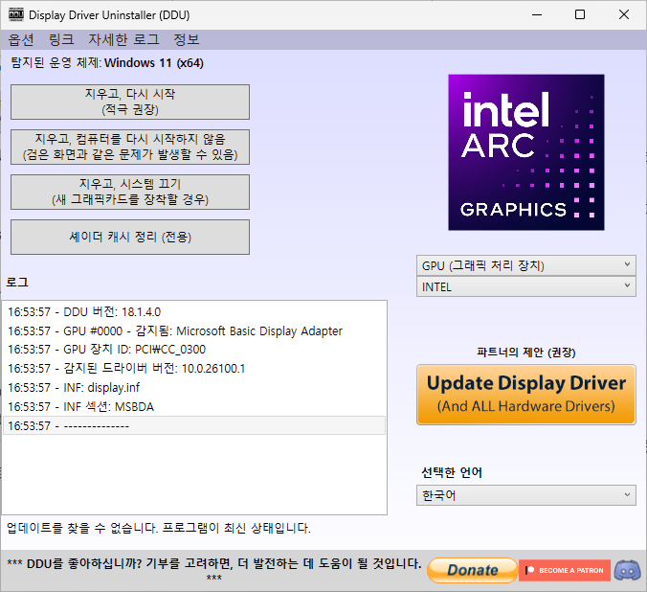Click 셰이더 캐시 정리 button
This screenshot has height=592, width=647.
coord(129,237)
